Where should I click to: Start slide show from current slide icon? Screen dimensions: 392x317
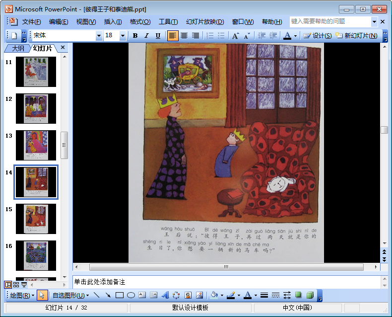pos(24,285)
